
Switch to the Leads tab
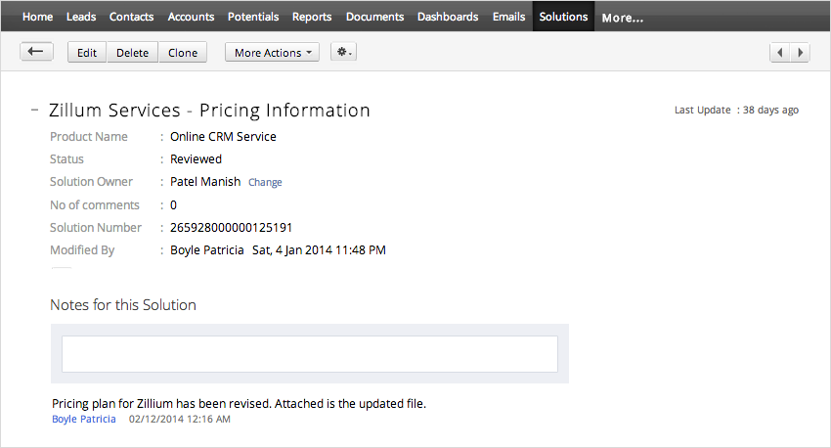[x=81, y=17]
